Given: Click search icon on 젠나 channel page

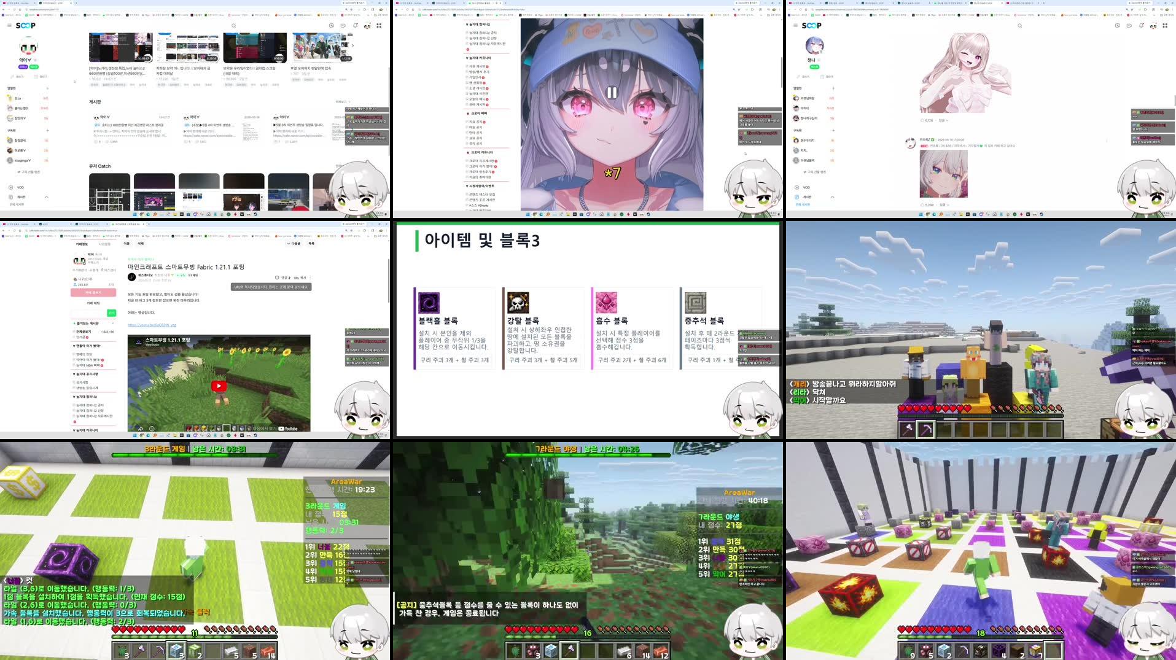Looking at the screenshot, I should [x=1019, y=26].
